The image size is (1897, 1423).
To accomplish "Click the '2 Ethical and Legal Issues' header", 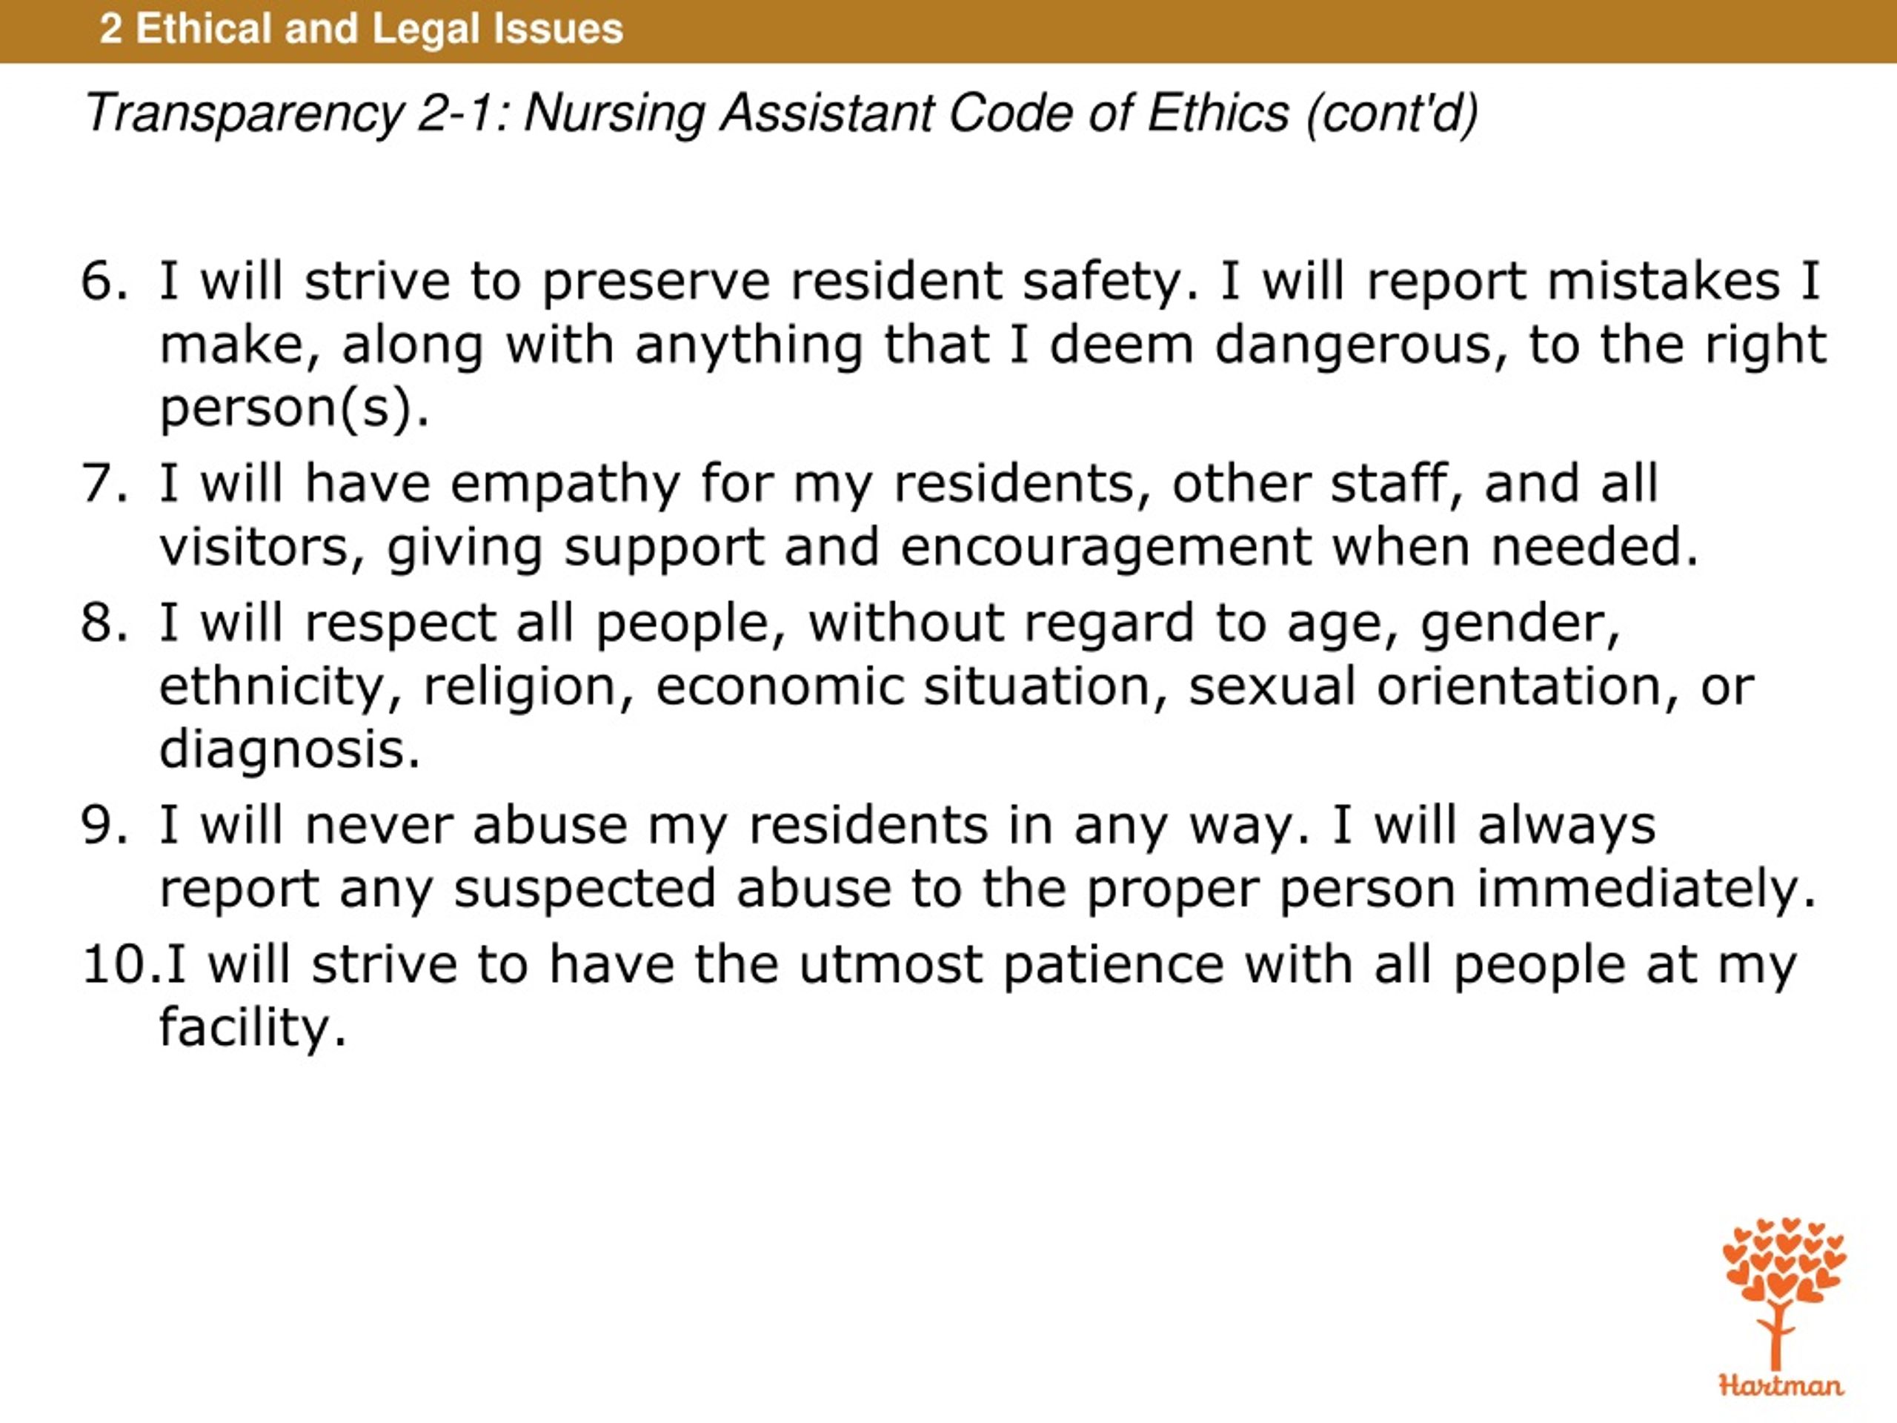I will (361, 28).
